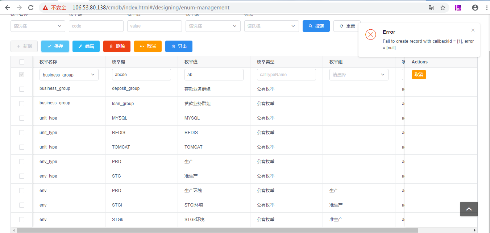Click the 重置 reset button
This screenshot has width=490, height=233.
click(347, 26)
